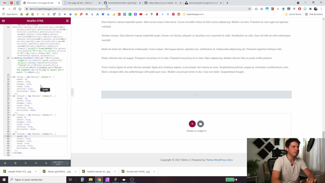
Task: Bookmark this page with star icon
Action: tap(249, 9)
